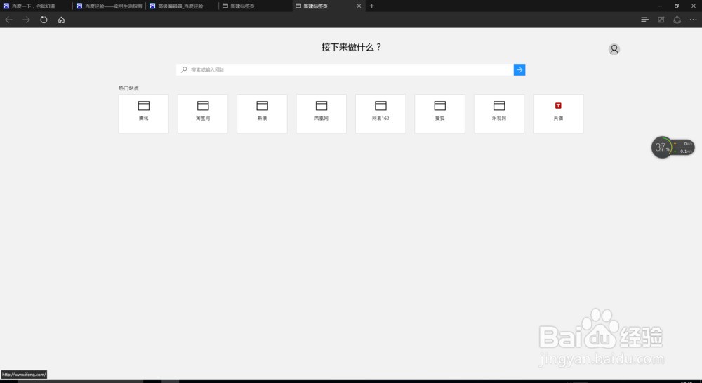Click the 接下来做什么？ heading
Screen dimensions: 702x383
point(351,47)
